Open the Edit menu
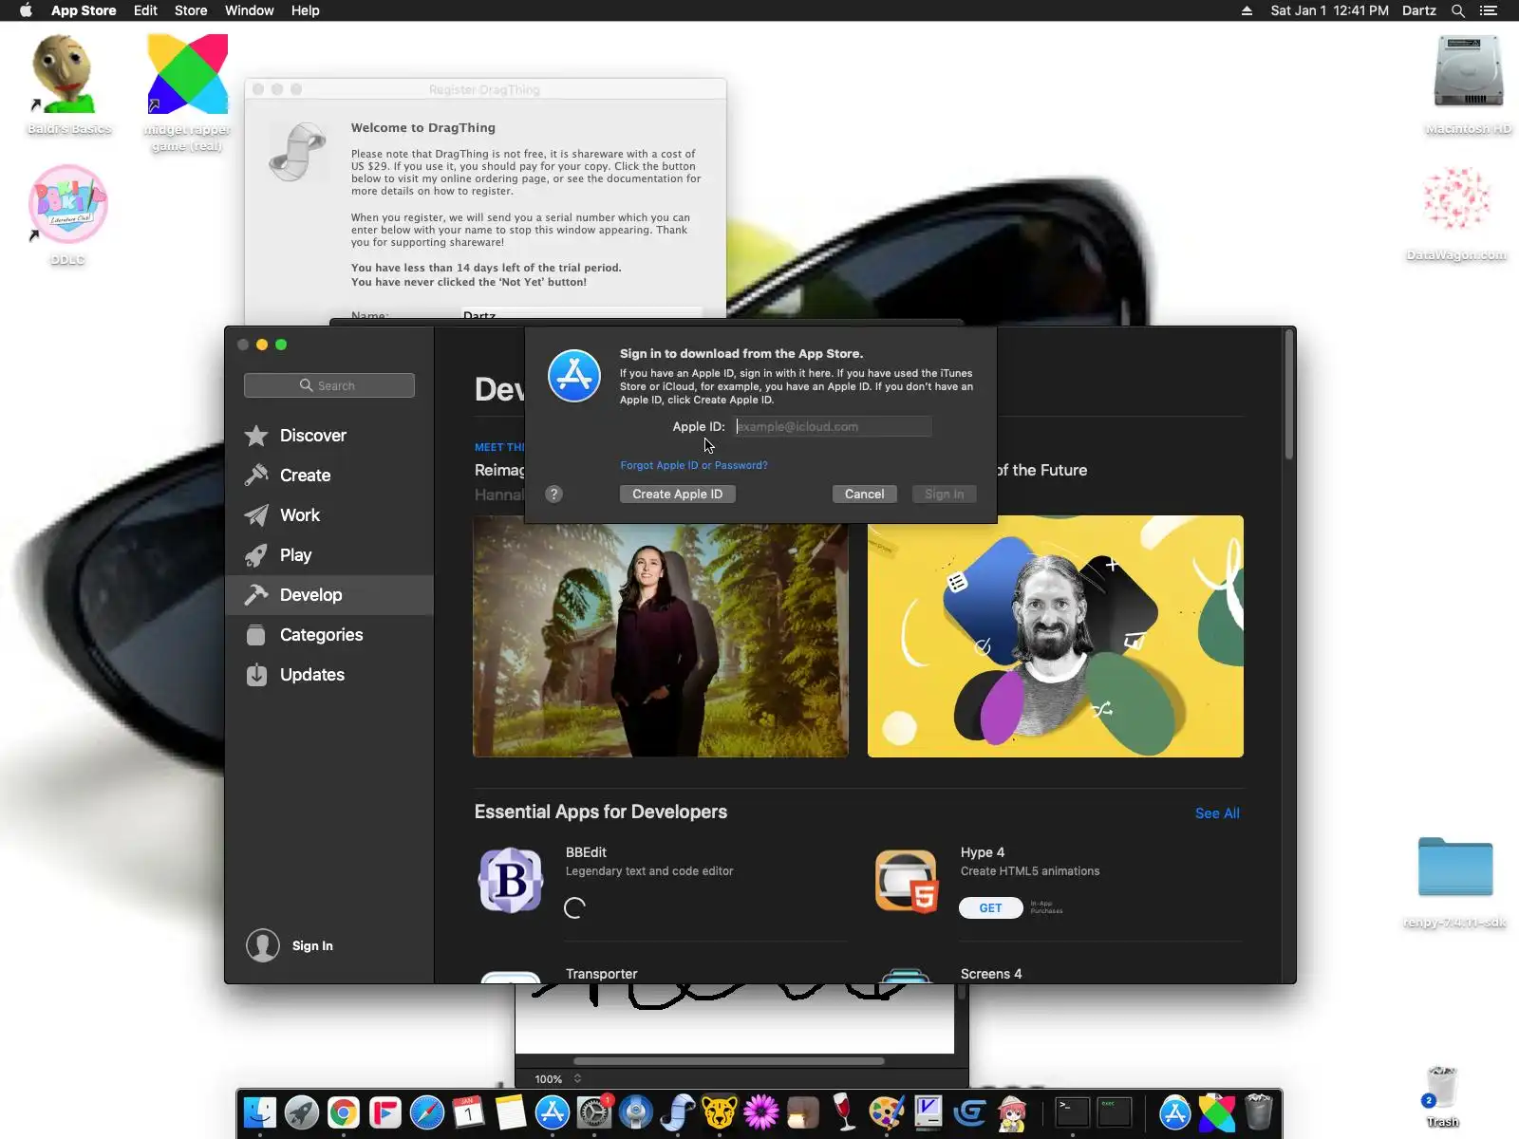The height and width of the screenshot is (1139, 1519). (145, 10)
